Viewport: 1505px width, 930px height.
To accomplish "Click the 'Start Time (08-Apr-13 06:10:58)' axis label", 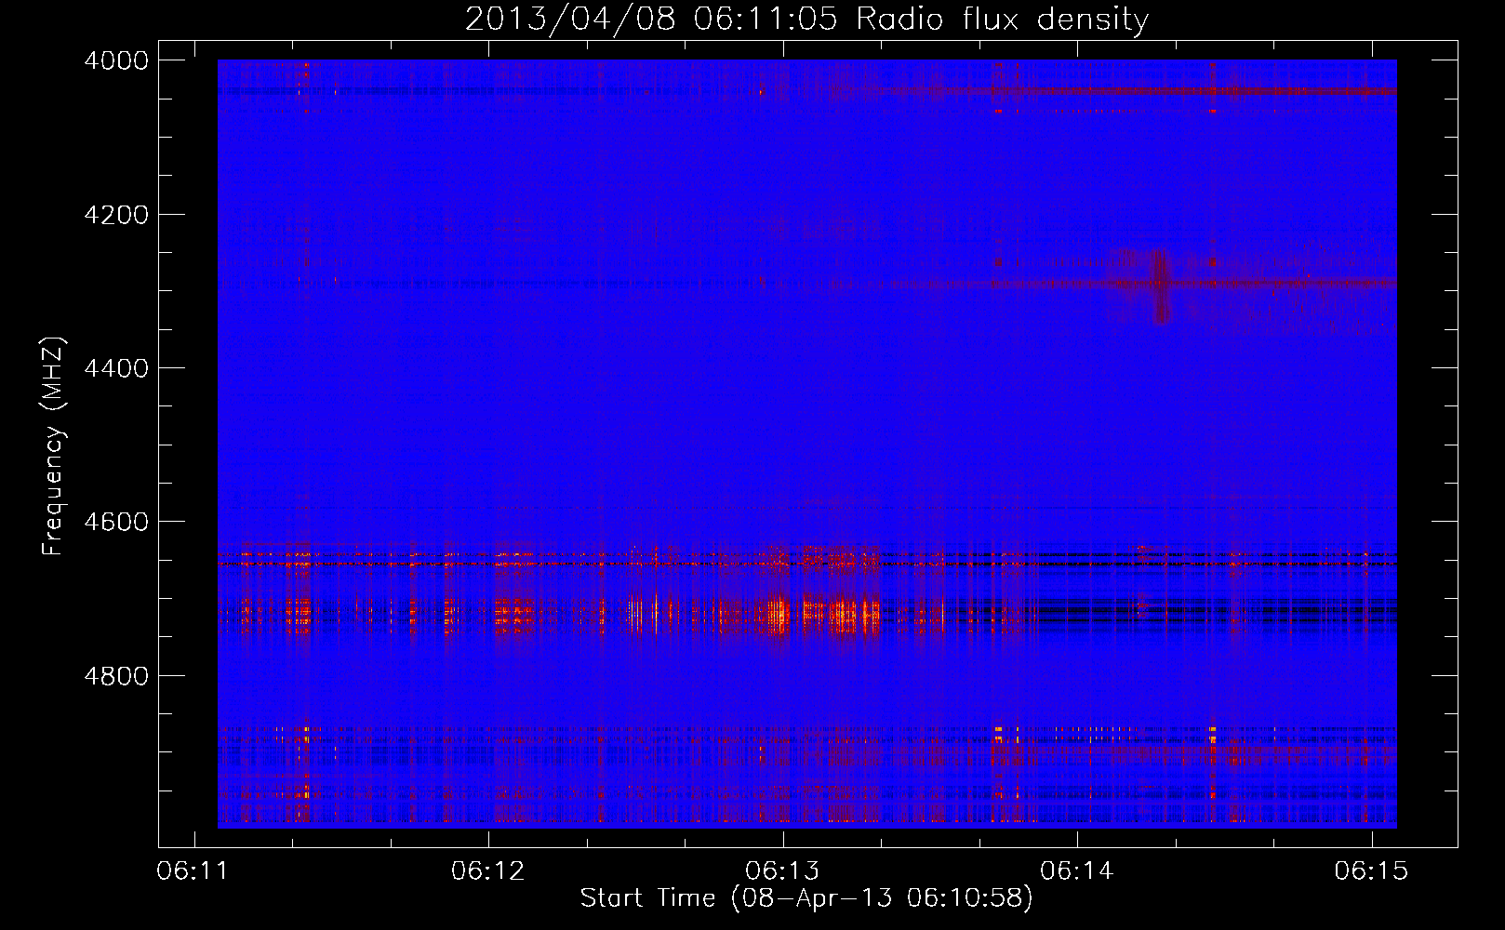I will click(806, 897).
